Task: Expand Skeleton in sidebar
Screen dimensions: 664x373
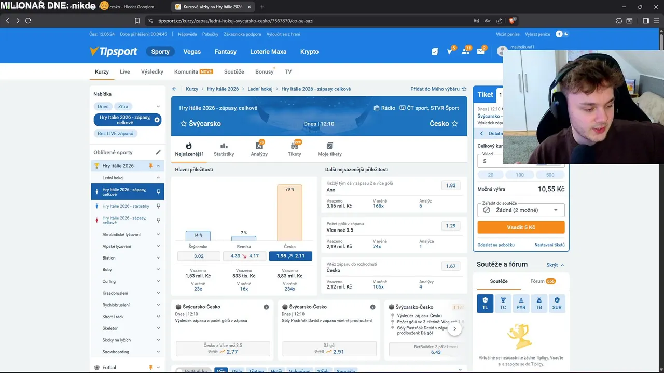Action: point(158,328)
